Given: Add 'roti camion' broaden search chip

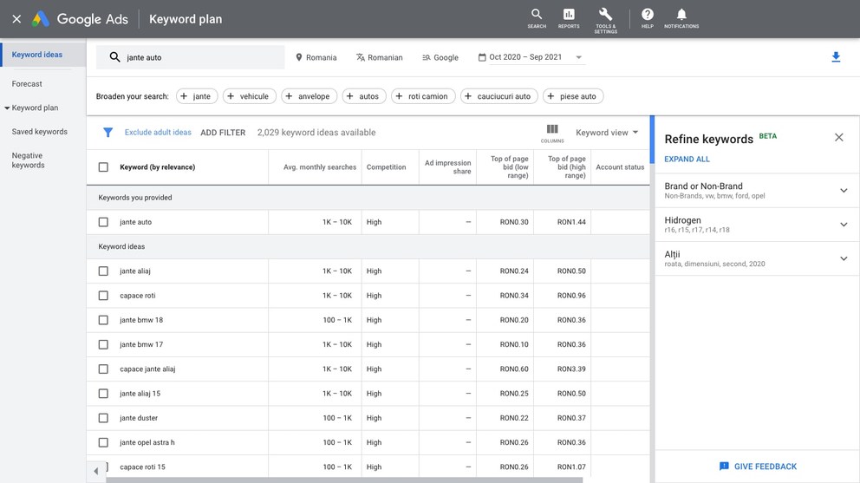Looking at the screenshot, I should click(423, 96).
